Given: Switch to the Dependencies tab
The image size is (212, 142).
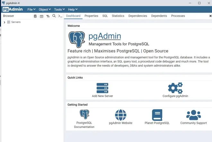Looking at the screenshot, I should pyautogui.click(x=138, y=16).
